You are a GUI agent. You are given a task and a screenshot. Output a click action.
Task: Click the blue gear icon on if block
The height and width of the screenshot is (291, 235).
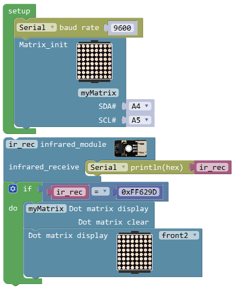[13, 189]
